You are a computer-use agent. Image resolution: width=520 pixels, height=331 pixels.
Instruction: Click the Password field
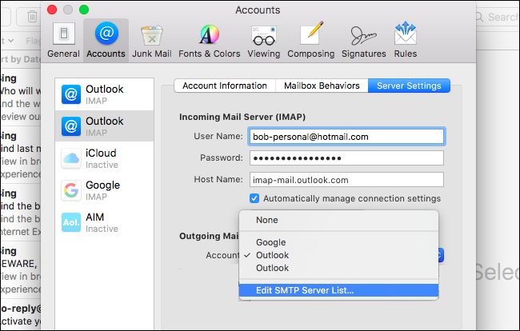pyautogui.click(x=346, y=158)
